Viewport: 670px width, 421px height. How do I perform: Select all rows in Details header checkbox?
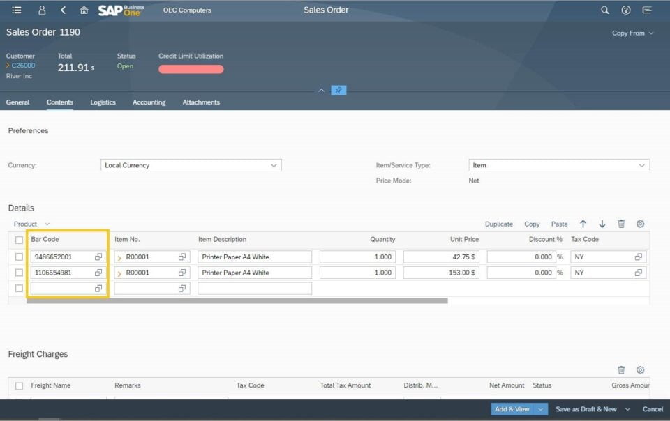pyautogui.click(x=19, y=240)
